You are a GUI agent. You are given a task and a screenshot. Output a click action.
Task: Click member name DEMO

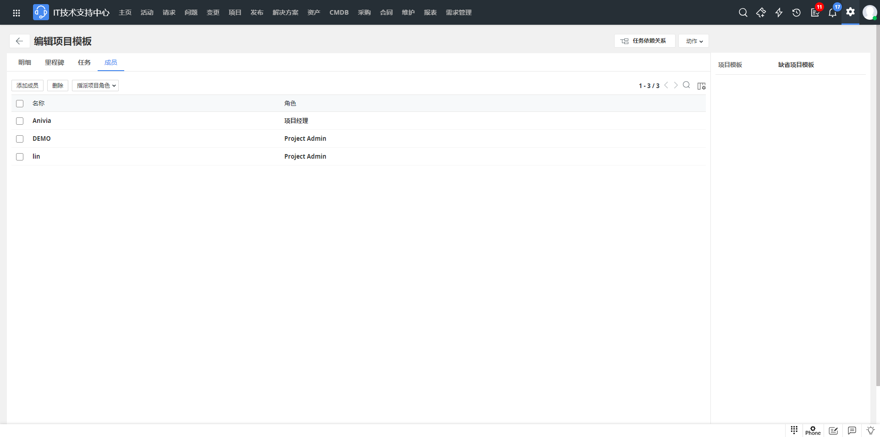click(x=42, y=138)
